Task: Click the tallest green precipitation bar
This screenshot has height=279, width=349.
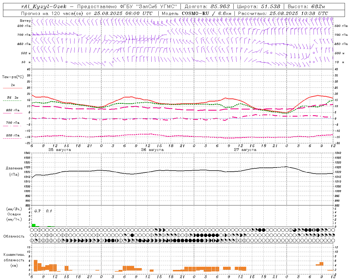Action: click(x=34, y=225)
